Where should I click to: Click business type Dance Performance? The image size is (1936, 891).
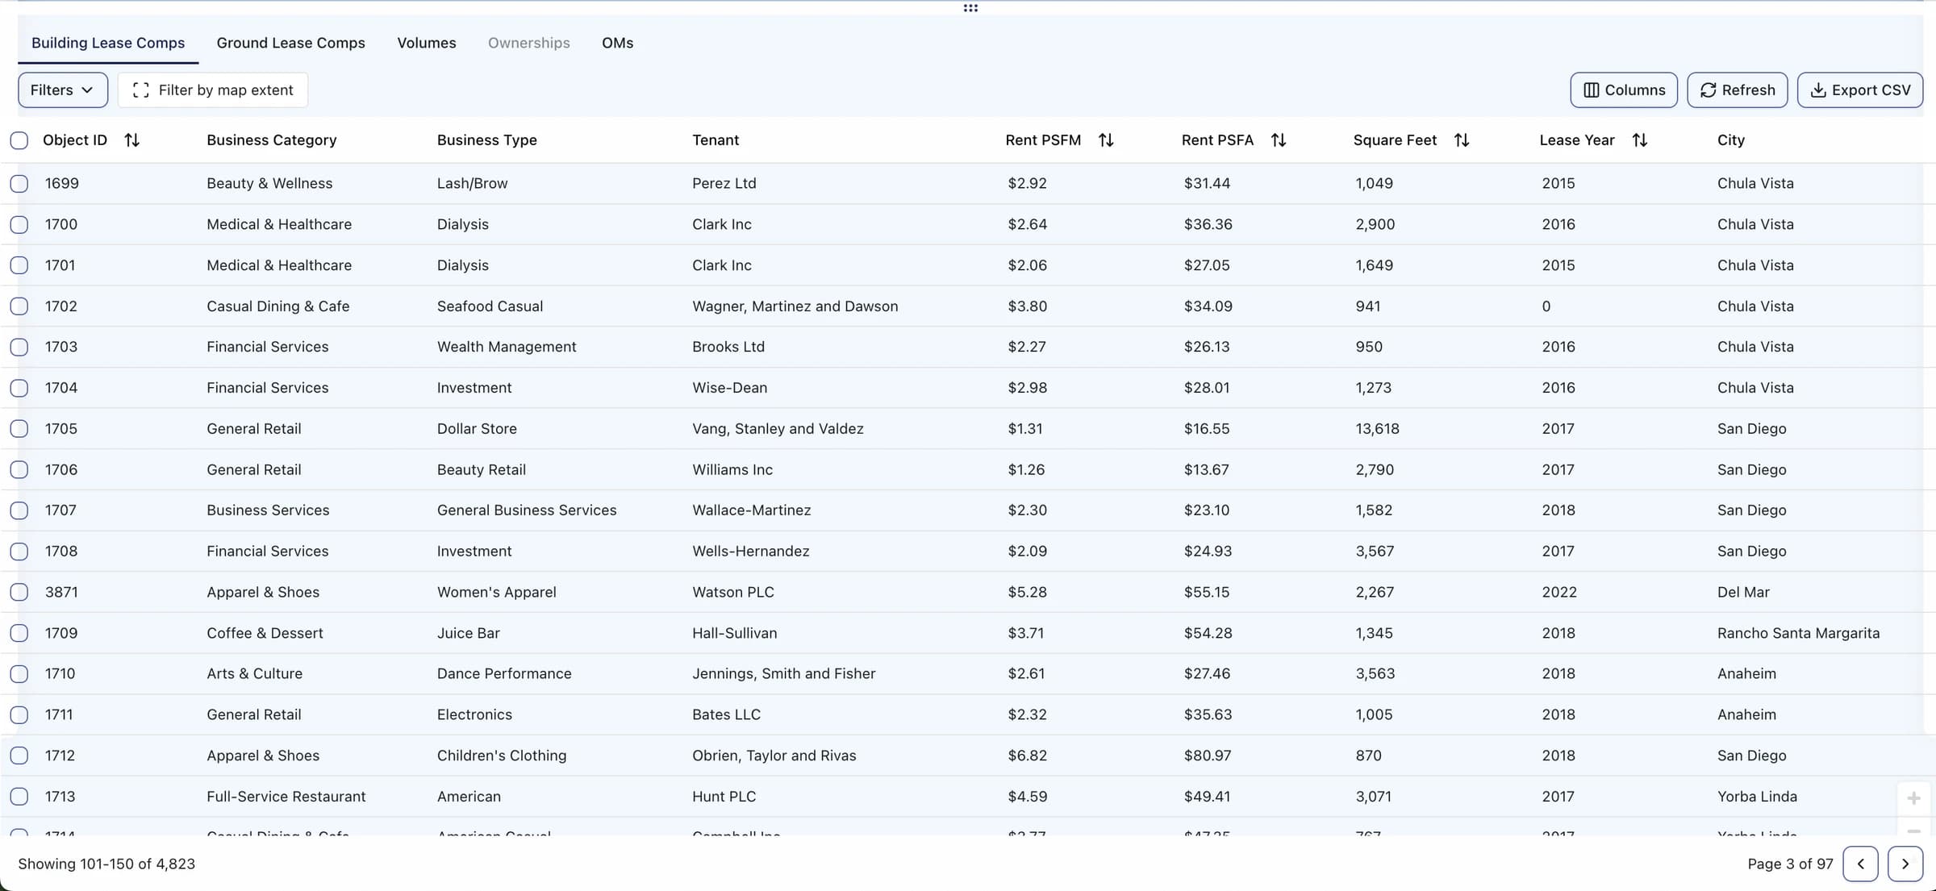(504, 674)
